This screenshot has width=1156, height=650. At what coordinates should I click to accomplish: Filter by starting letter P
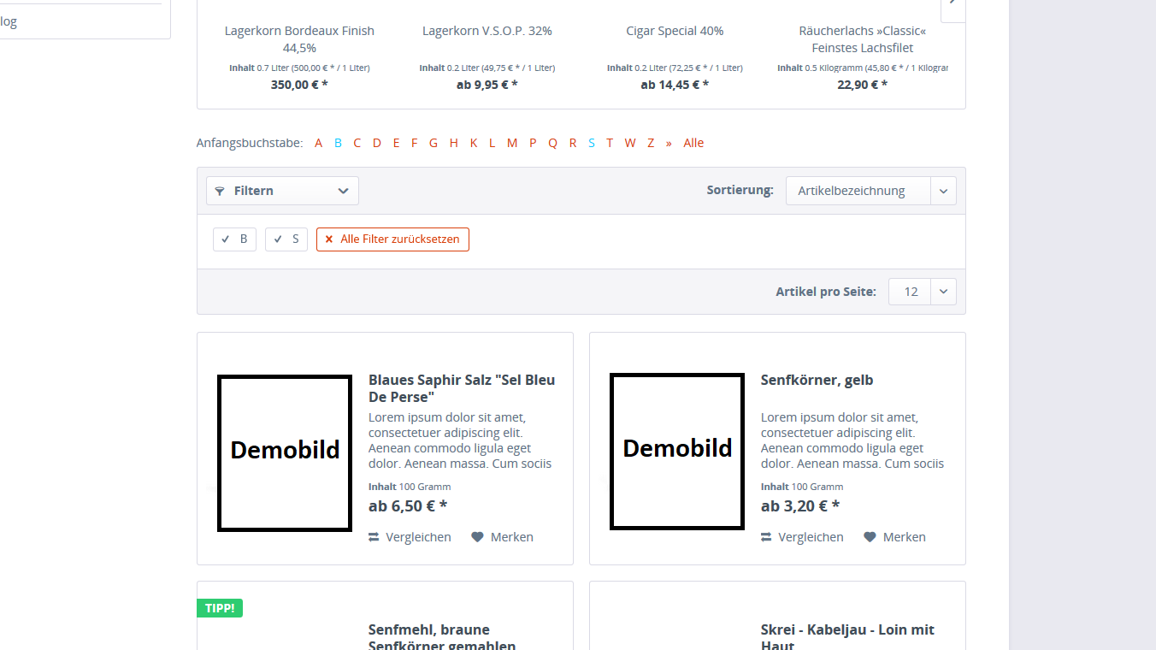click(x=533, y=143)
